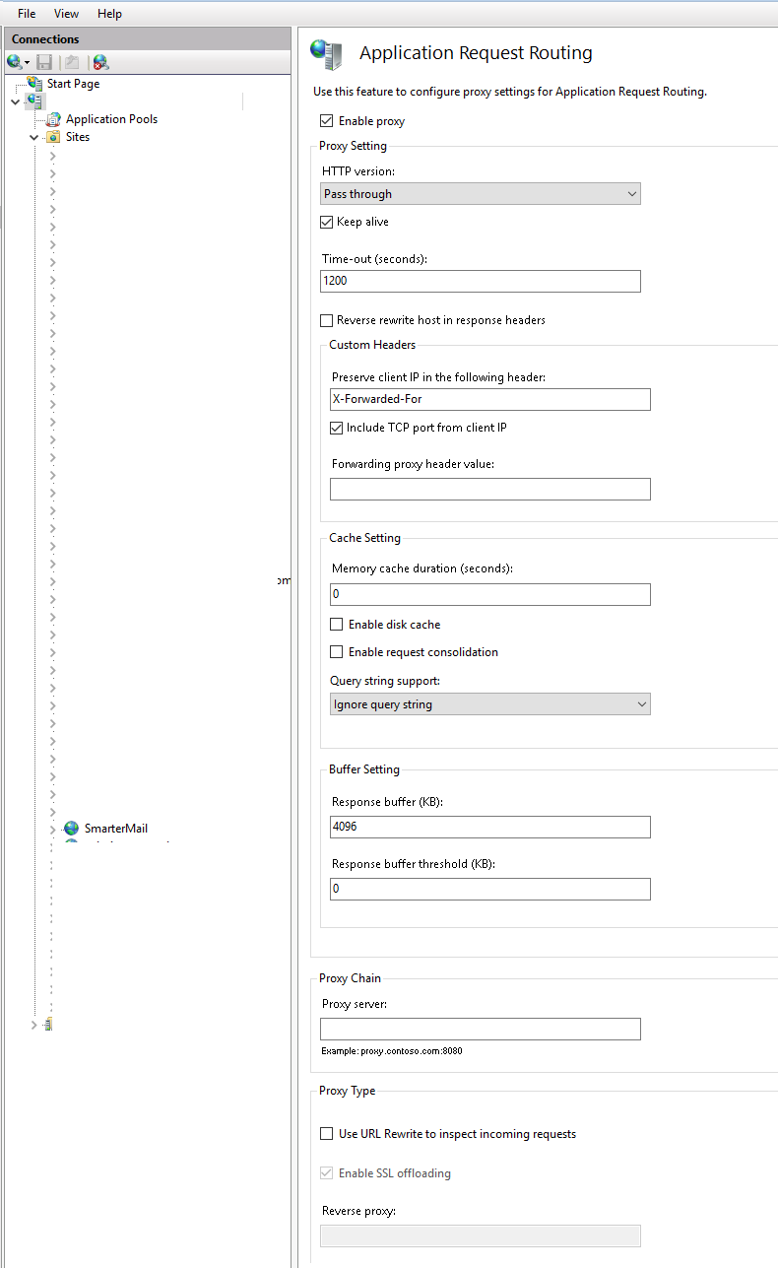Open the View menu
This screenshot has width=778, height=1268.
[x=66, y=13]
